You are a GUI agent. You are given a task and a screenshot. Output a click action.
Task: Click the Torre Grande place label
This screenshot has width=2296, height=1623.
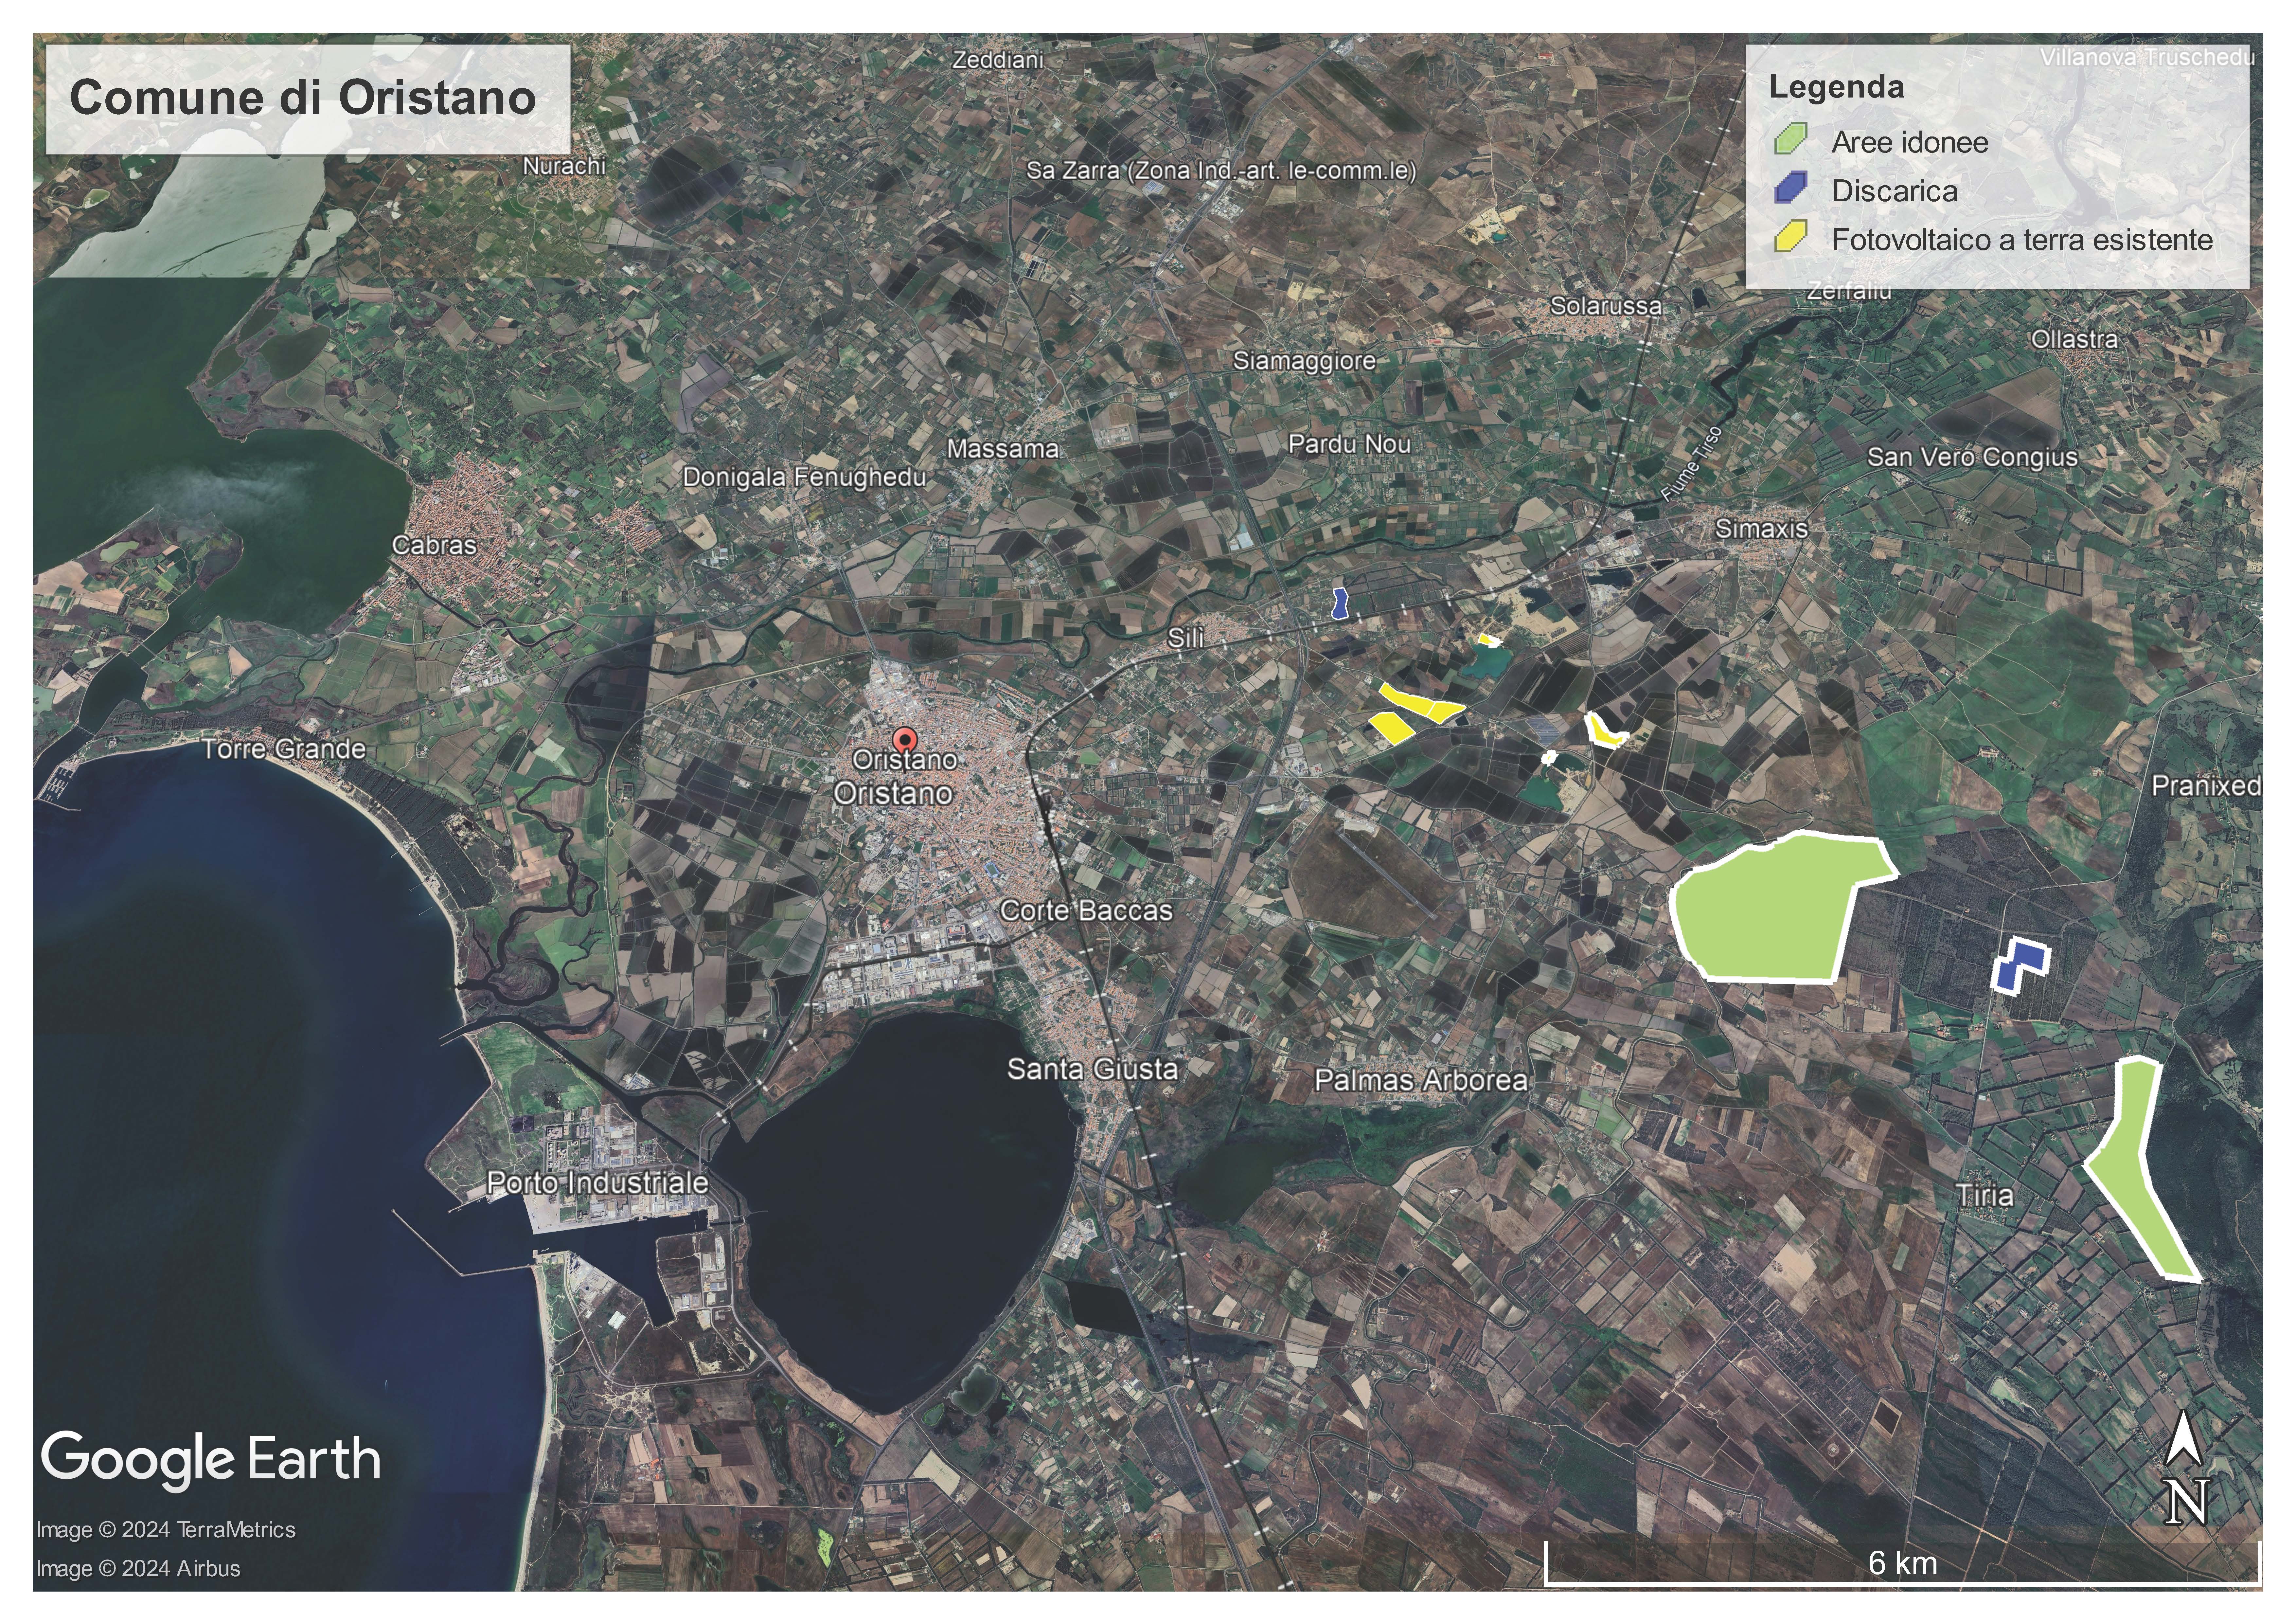[284, 749]
